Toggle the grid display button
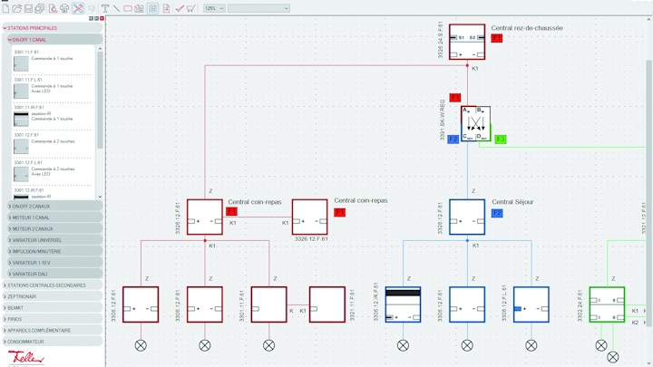Screen dimensions: 653x367 coord(152,8)
